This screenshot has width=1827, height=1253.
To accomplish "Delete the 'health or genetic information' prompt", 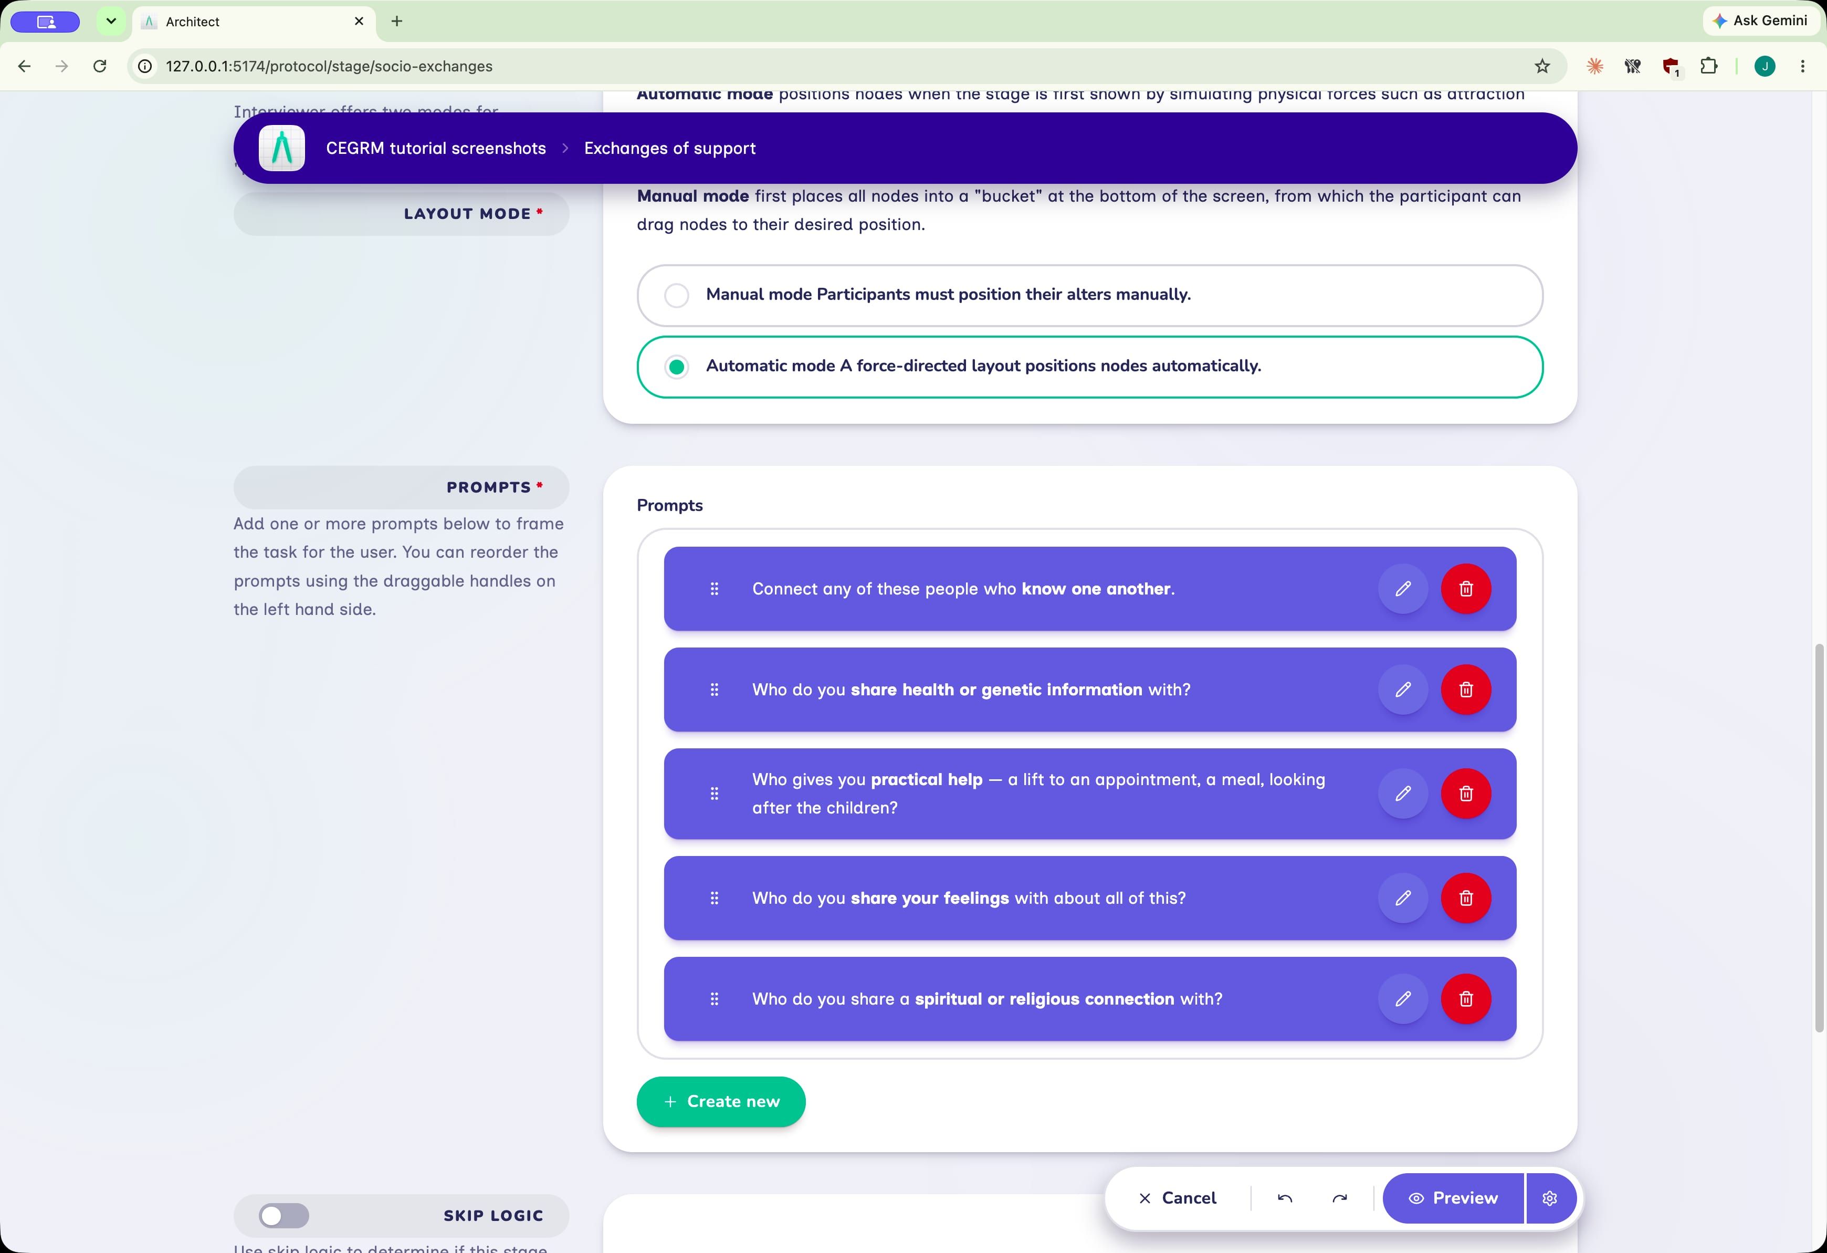I will pyautogui.click(x=1465, y=689).
